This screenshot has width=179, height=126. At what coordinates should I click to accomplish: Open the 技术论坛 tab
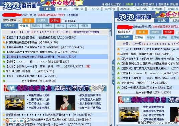[x=157, y=9]
